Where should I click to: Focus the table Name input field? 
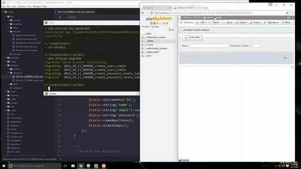point(209,46)
